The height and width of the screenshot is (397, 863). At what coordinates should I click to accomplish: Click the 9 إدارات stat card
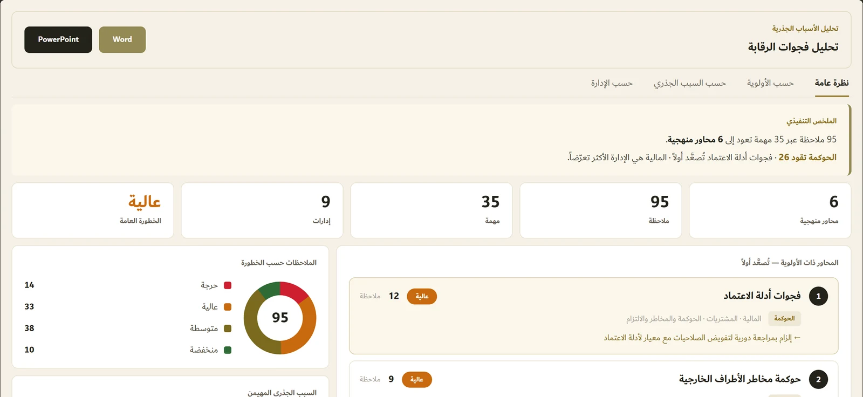click(x=262, y=210)
